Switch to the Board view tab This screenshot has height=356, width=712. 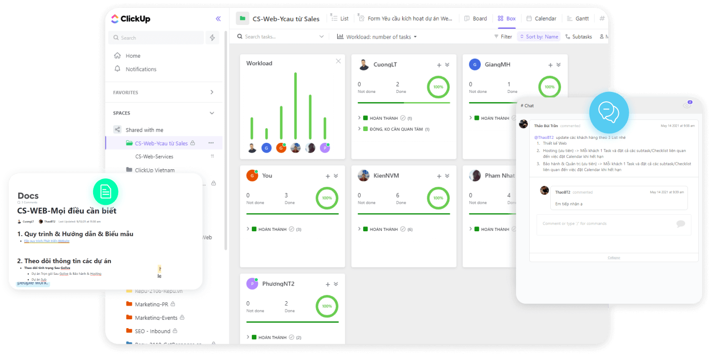tap(475, 18)
